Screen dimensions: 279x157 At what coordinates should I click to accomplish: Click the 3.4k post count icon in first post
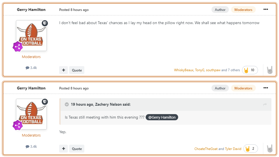(27, 68)
